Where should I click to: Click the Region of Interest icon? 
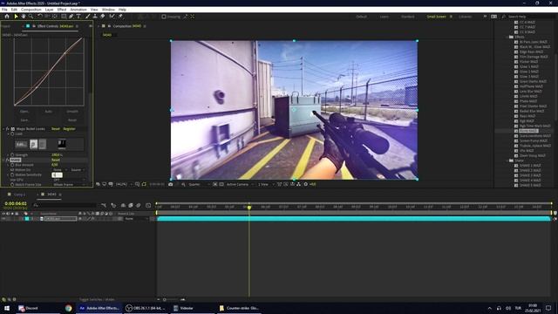pyautogui.click(x=215, y=184)
